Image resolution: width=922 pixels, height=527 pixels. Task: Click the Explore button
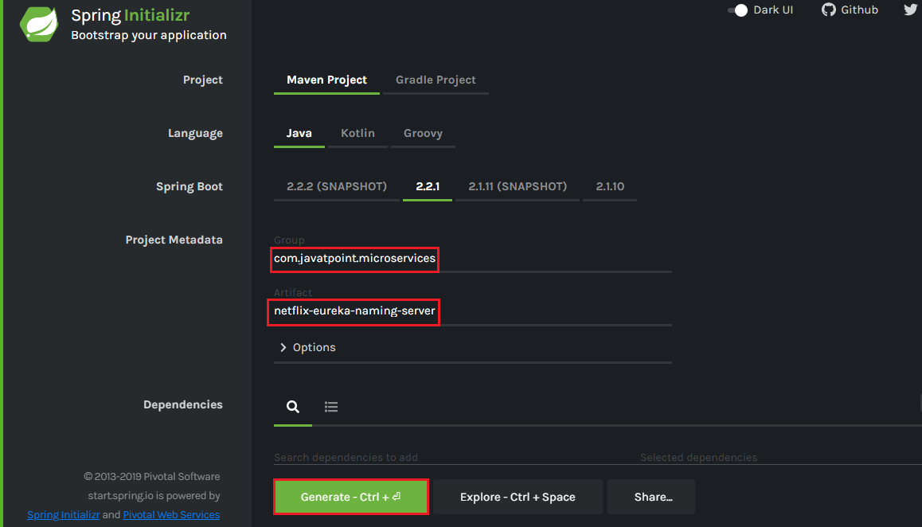coord(518,497)
